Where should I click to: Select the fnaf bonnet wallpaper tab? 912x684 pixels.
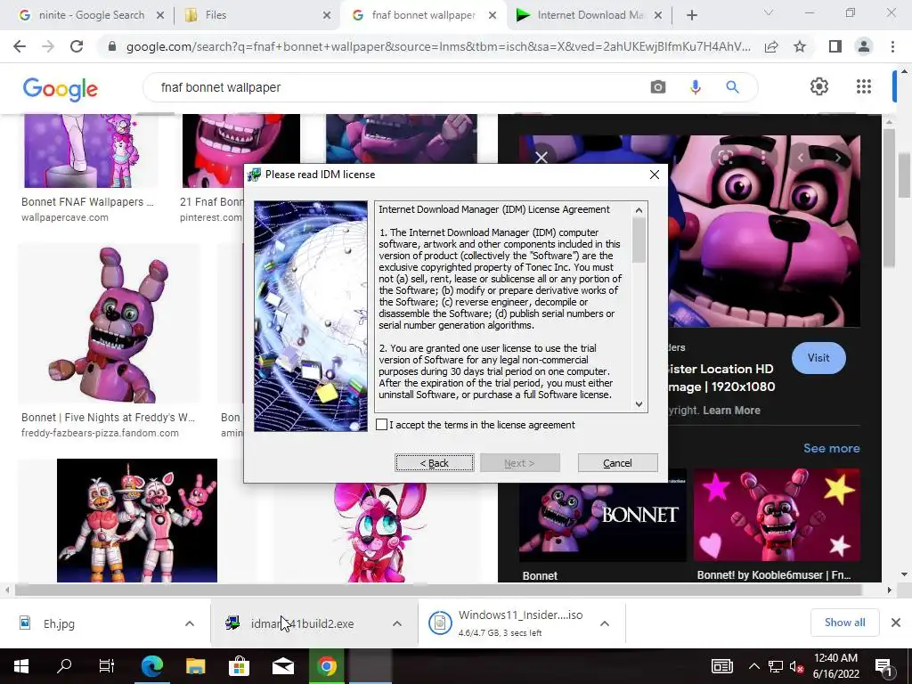[x=422, y=15]
